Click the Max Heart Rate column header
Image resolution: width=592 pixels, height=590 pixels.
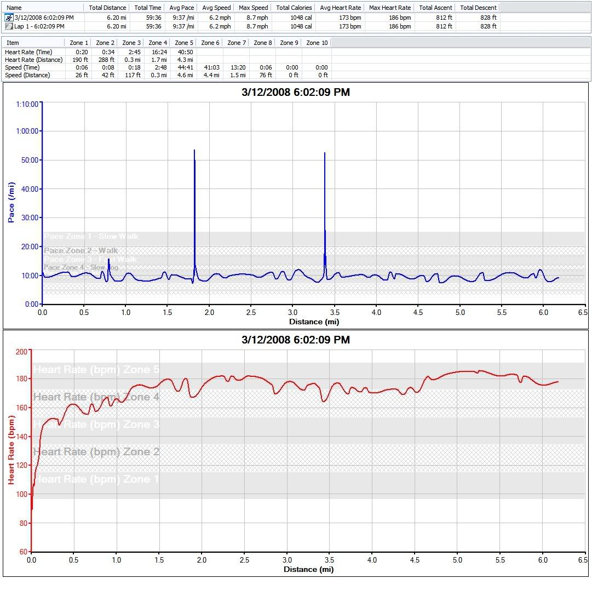click(x=390, y=8)
